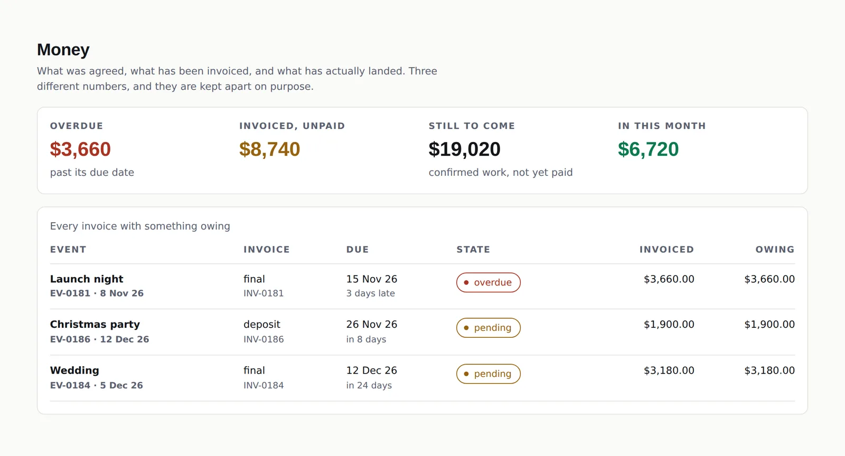This screenshot has height=456, width=845.
Task: Open the Launch night event
Action: click(x=87, y=279)
